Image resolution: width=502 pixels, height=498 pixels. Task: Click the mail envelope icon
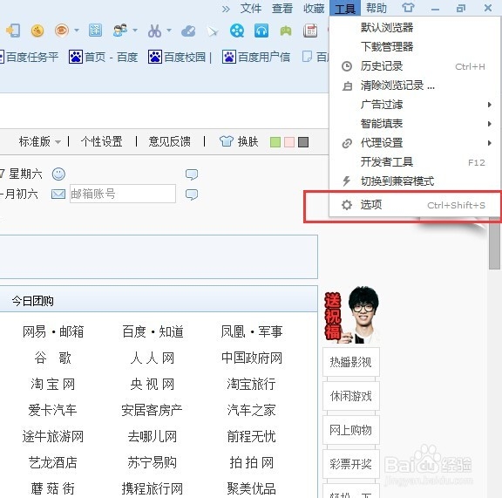pos(58,194)
